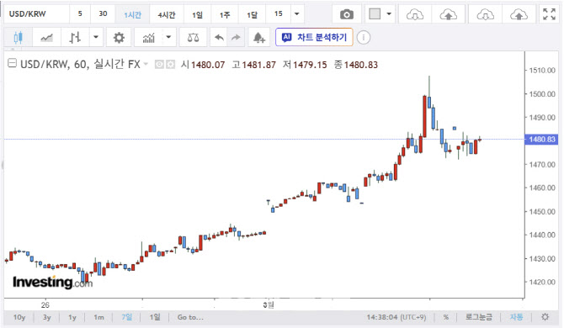Expand the layout square dropdown arrow
The image size is (564, 328).
coord(389,14)
